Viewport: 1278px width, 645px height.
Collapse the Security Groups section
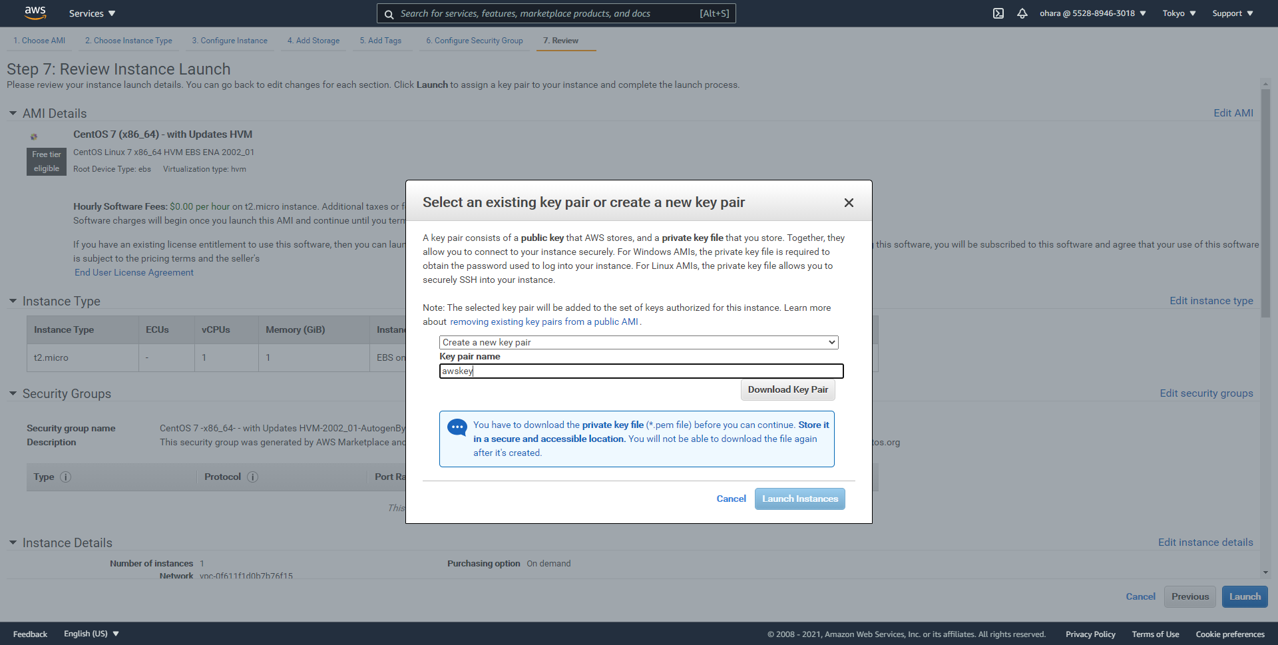(13, 393)
